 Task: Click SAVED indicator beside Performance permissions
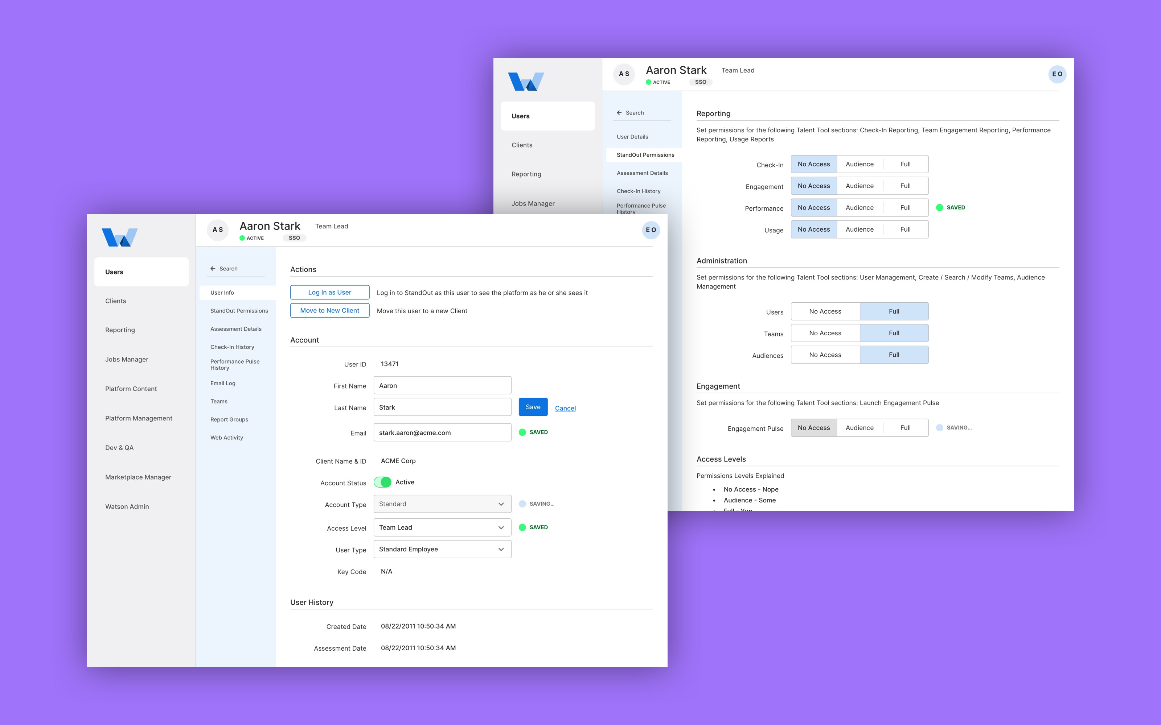pyautogui.click(x=951, y=207)
